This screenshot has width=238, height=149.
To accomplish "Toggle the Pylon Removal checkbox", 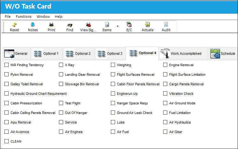I will tap(6, 74).
